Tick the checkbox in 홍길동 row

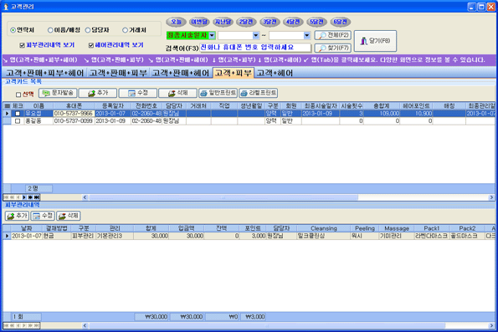(18, 121)
